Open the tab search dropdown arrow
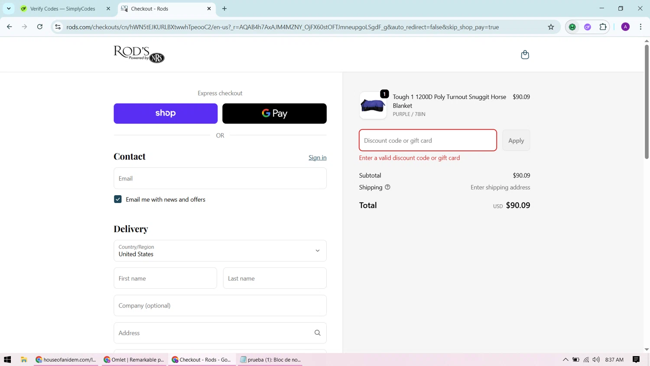The image size is (650, 366). [9, 9]
